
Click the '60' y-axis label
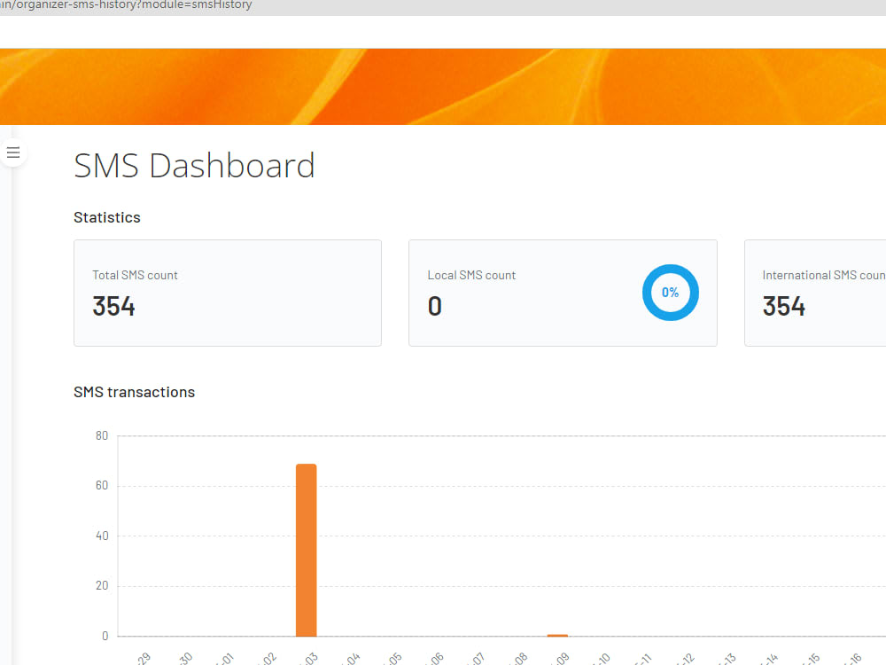(102, 486)
